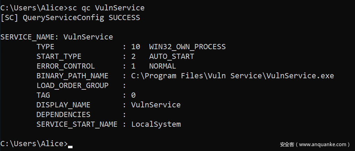This screenshot has width=355, height=151.
Task: Click the DISPLAY_NAME field label
Action: tap(63, 105)
